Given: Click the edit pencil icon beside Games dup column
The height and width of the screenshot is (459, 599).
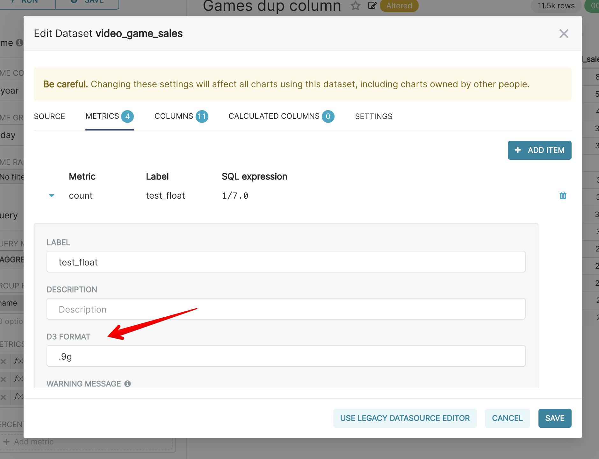Looking at the screenshot, I should tap(372, 6).
